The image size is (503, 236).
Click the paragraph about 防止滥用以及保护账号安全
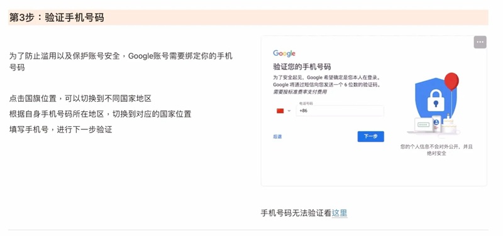121,62
